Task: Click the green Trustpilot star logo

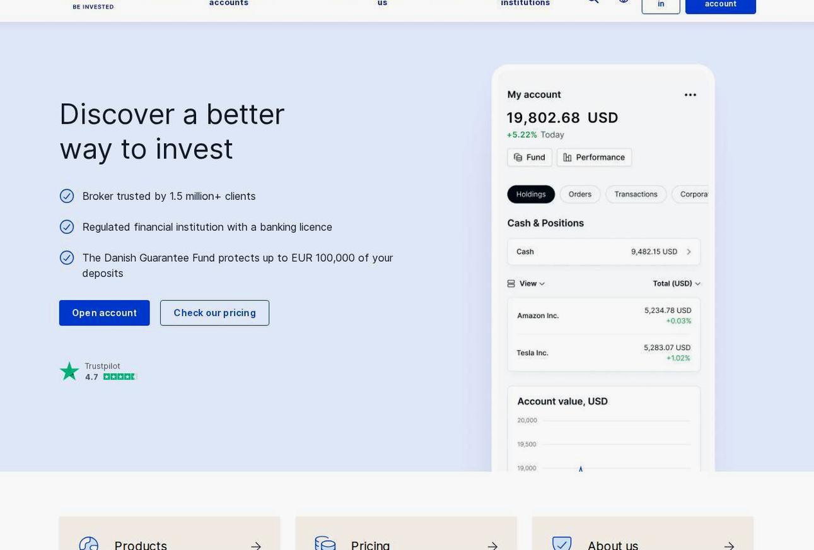Action: point(69,371)
